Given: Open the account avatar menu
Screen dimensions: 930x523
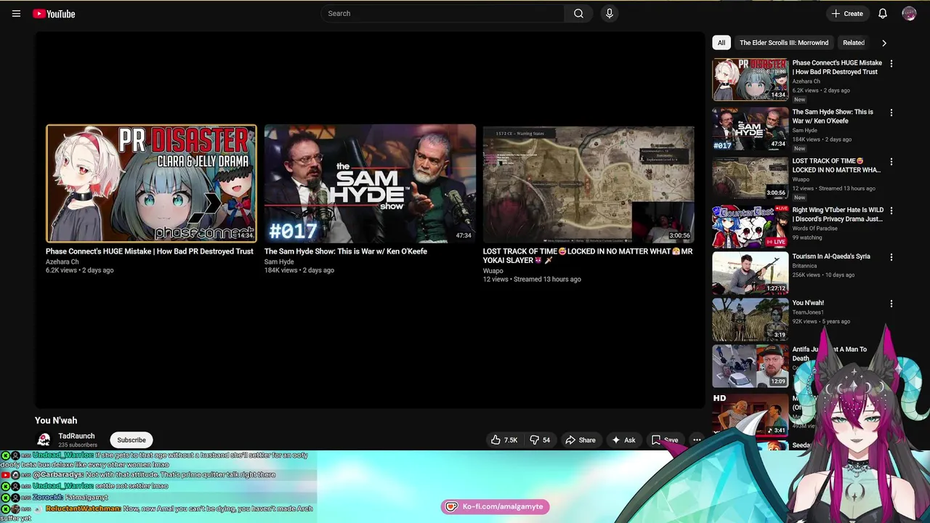Looking at the screenshot, I should coord(909,13).
